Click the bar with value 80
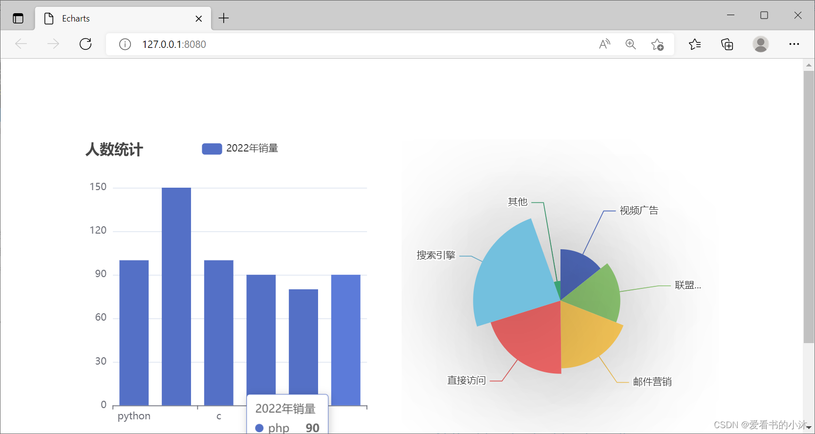The width and height of the screenshot is (815, 434). pyautogui.click(x=303, y=342)
